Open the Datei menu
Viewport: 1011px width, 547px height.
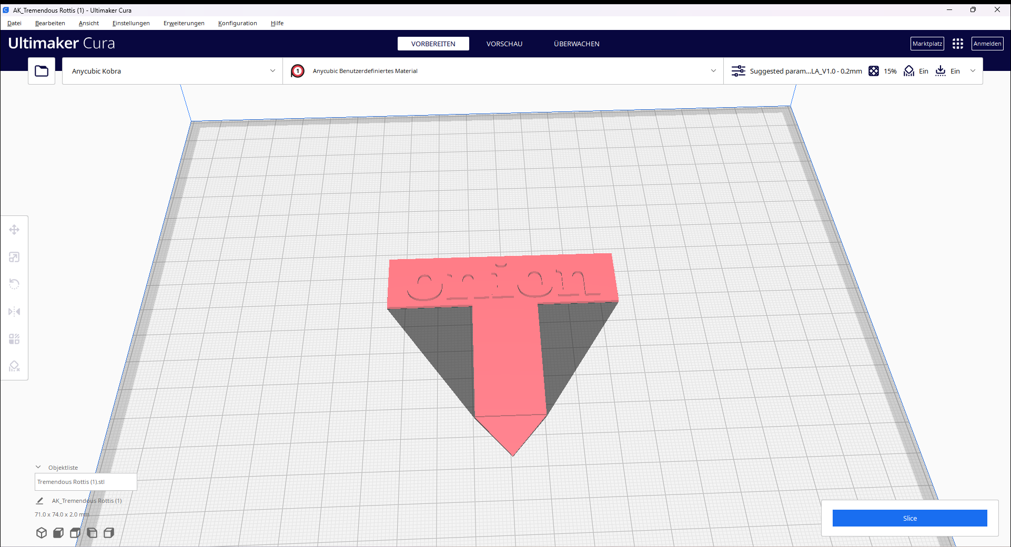click(14, 23)
